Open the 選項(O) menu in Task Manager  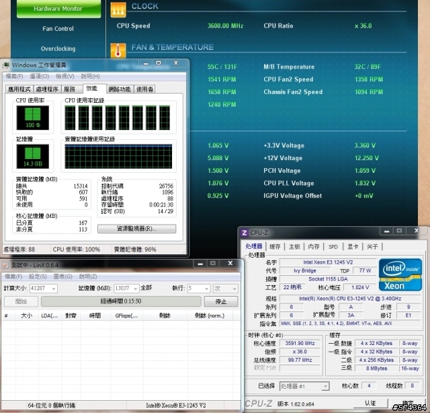40,76
